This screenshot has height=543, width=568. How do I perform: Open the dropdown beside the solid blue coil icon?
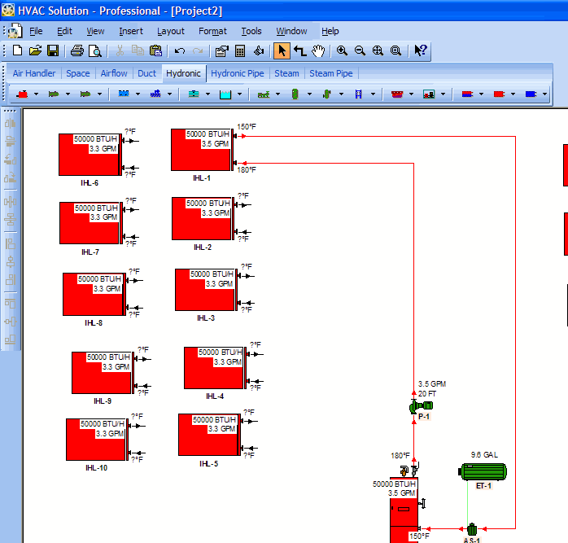point(545,94)
